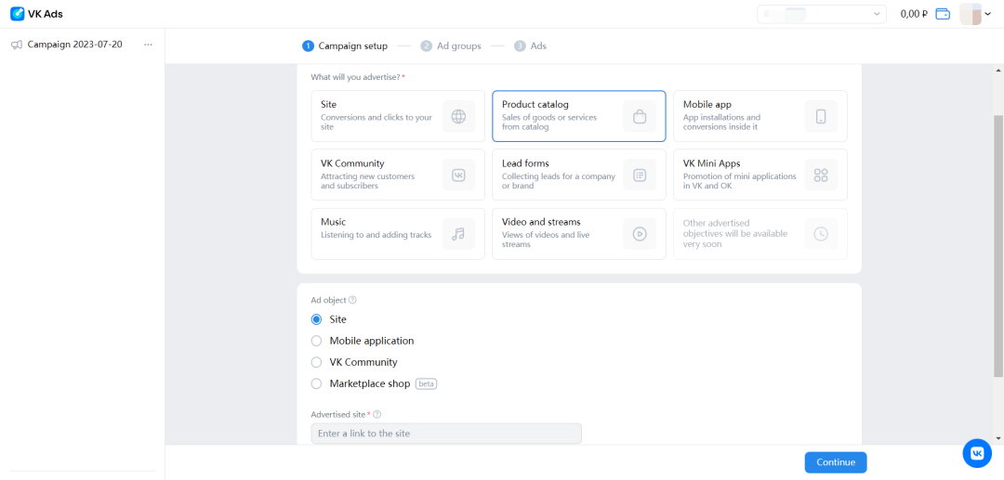Select the Mobile application radio button
Viewport: 1004px width, 480px height.
[316, 342]
